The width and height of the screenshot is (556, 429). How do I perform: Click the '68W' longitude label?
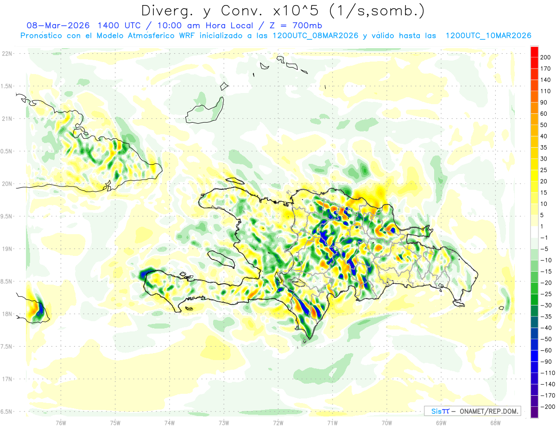[495, 423]
